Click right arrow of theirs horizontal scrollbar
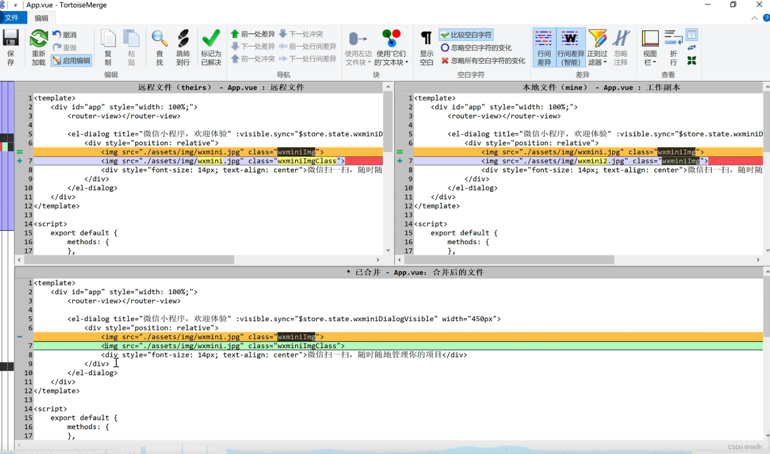The height and width of the screenshot is (454, 770). (x=378, y=259)
